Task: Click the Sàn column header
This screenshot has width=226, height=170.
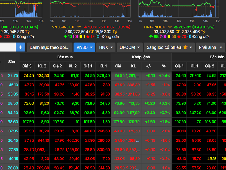Action: click(12, 62)
